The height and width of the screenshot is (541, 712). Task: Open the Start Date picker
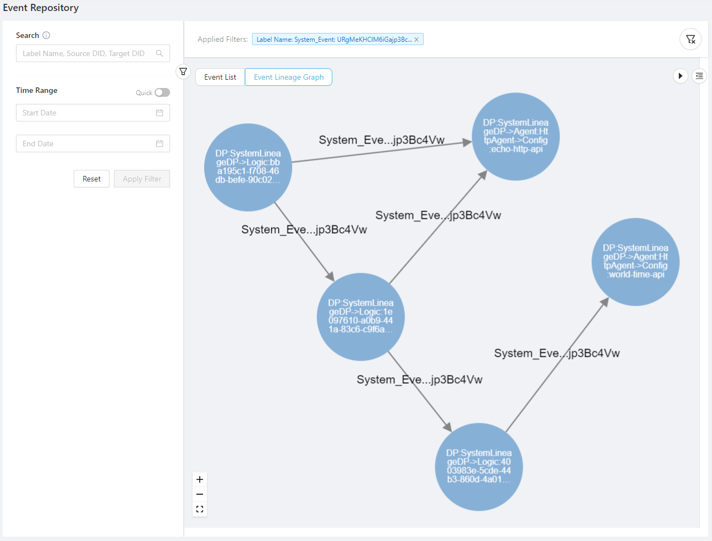click(92, 113)
